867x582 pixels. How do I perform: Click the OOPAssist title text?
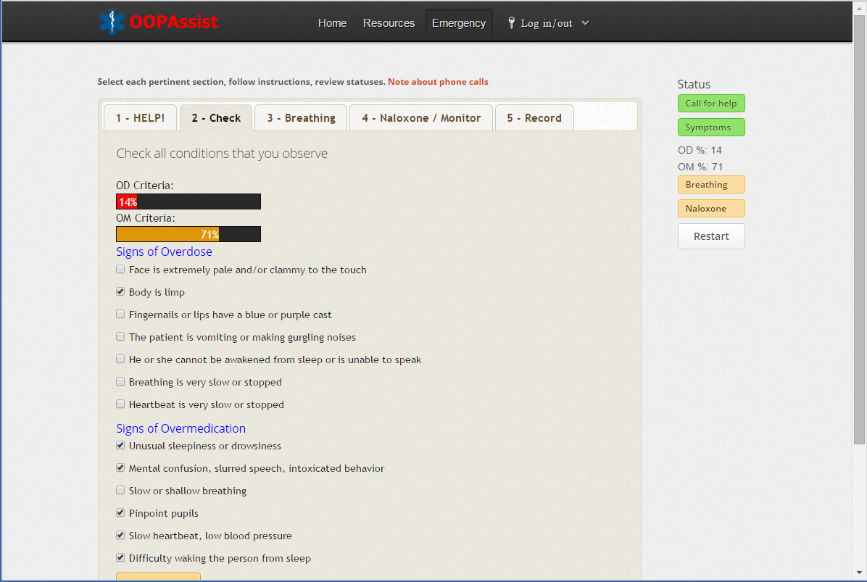(174, 22)
